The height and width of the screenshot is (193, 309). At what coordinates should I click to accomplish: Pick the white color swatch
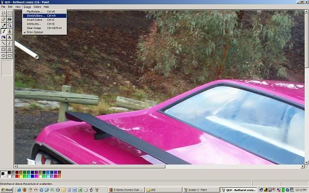click(9, 176)
